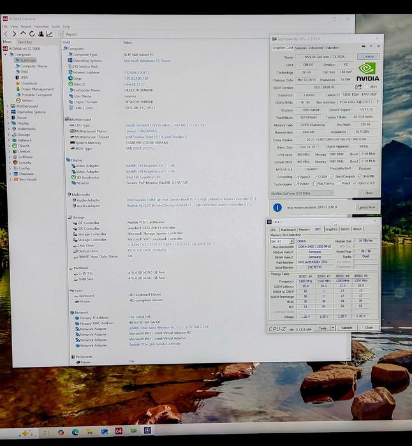Screen dimensions: 412x446
Task: Click the Lookup button in GPU-Z
Action: coord(368,56)
